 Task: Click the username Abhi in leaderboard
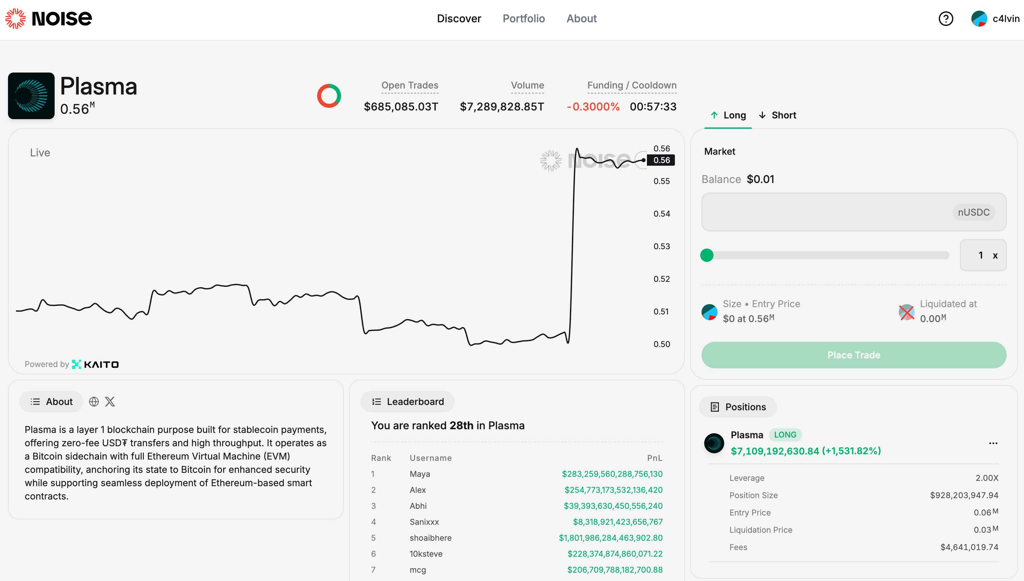coord(418,506)
